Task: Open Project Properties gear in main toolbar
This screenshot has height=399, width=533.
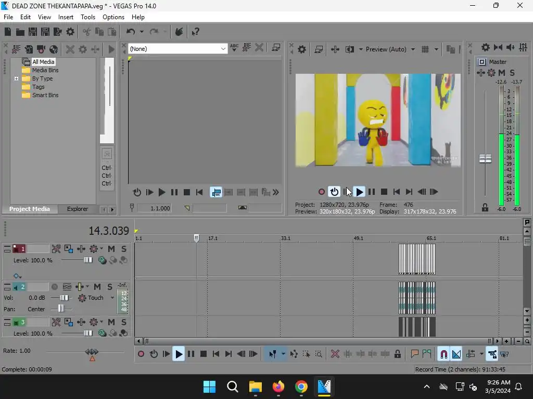Action: point(70,32)
